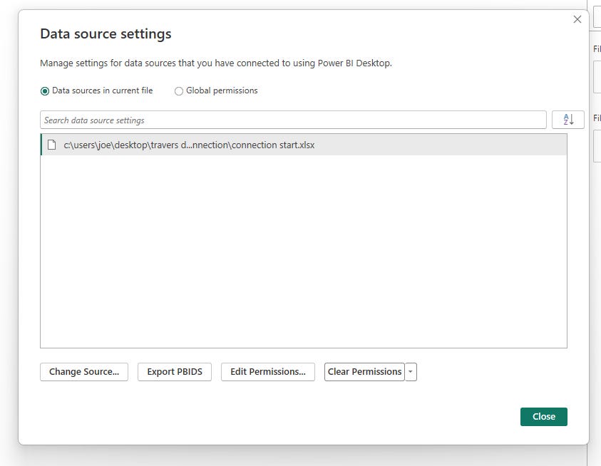Export the data source as PBIDS
This screenshot has height=466, width=601.
pos(174,371)
